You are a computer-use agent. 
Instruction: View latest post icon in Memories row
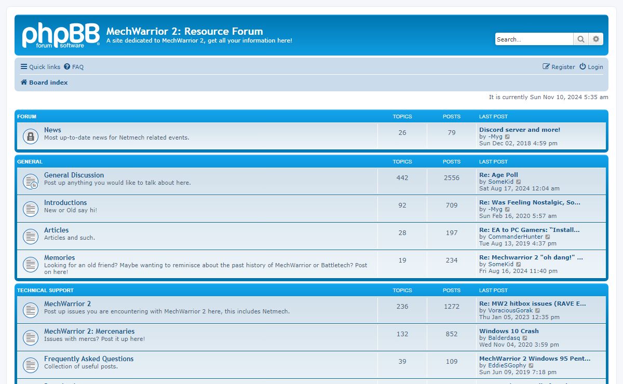(x=518, y=265)
